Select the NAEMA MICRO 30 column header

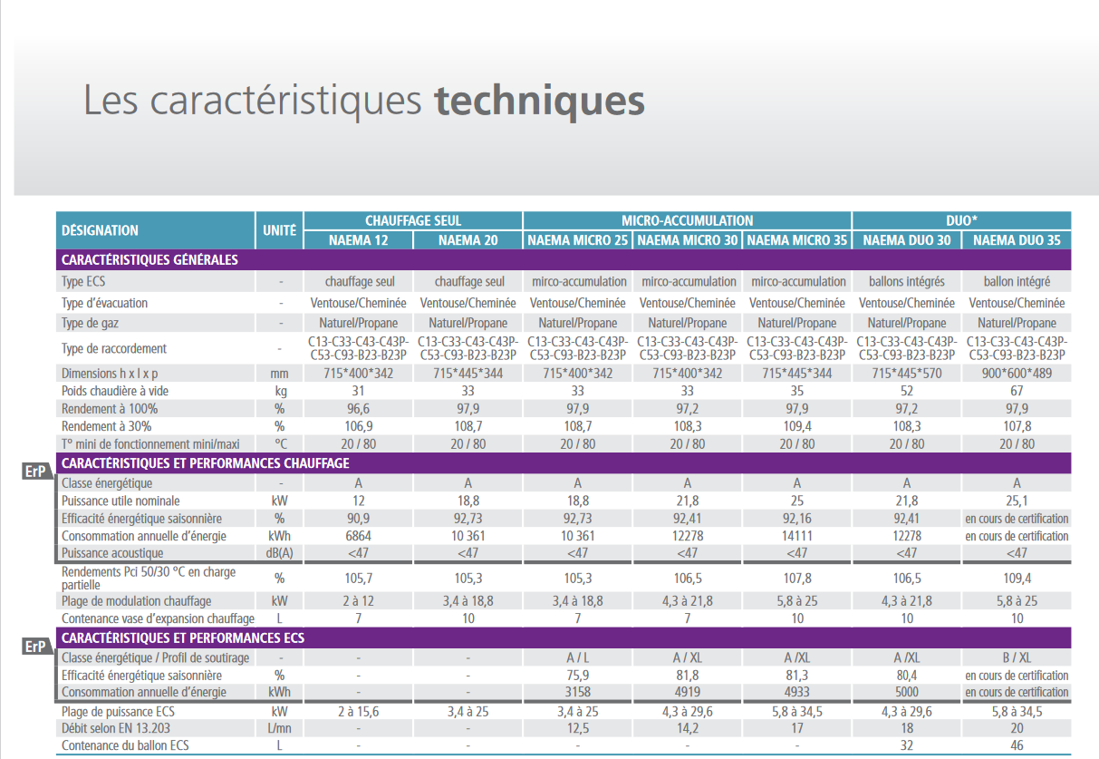(x=688, y=240)
